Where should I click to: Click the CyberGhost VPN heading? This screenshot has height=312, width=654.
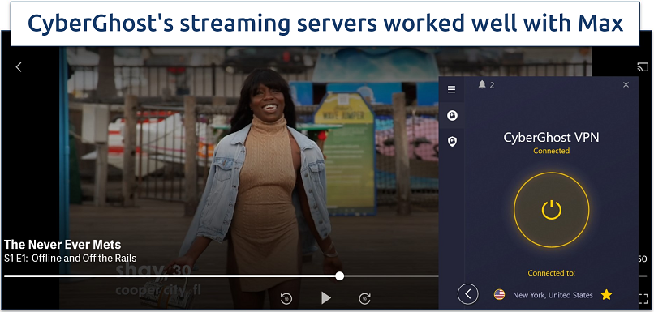(552, 138)
